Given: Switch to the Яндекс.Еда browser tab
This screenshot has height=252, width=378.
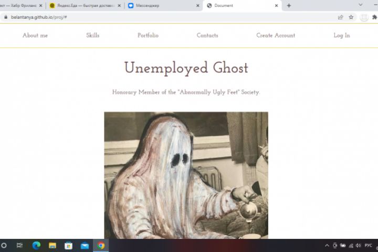Looking at the screenshot, I should tap(85, 6).
